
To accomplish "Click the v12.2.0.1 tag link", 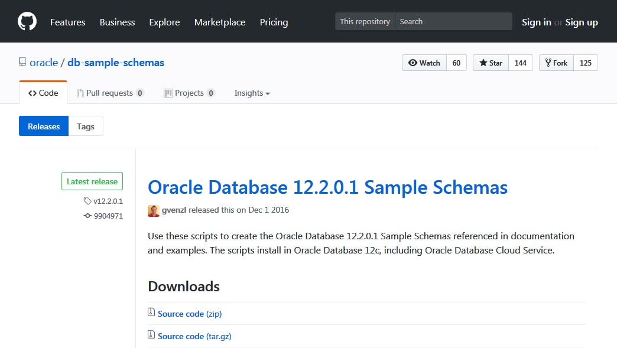I will pos(108,201).
